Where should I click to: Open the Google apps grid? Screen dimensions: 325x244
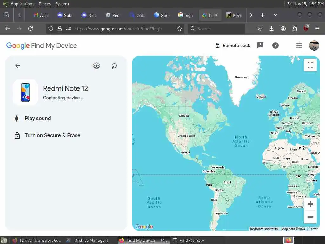coord(299,45)
